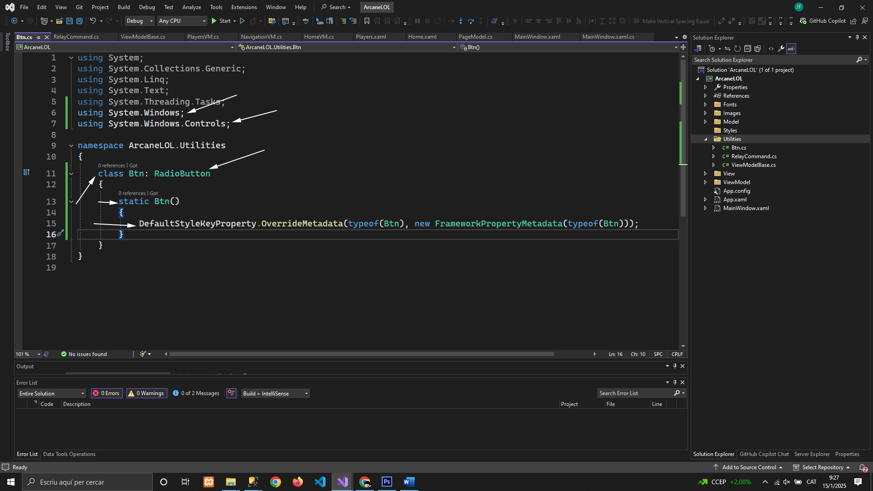This screenshot has width=873, height=491.
Task: Click the toolbar bookmark icon
Action: [366, 21]
